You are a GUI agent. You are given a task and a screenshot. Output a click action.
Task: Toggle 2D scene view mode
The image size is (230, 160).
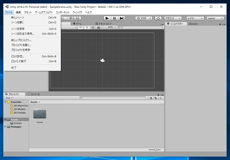pyautogui.click(x=80, y=27)
